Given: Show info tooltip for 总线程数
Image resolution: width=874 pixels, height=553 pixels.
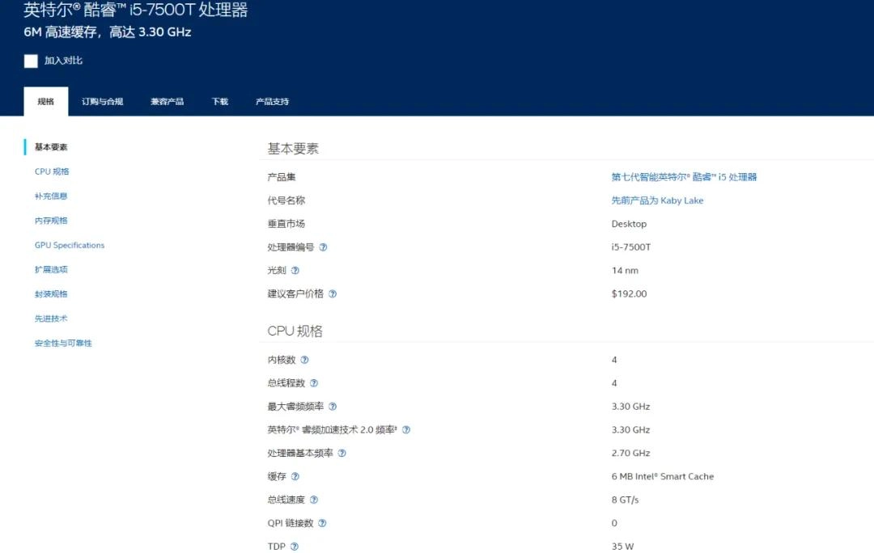Looking at the screenshot, I should [314, 383].
